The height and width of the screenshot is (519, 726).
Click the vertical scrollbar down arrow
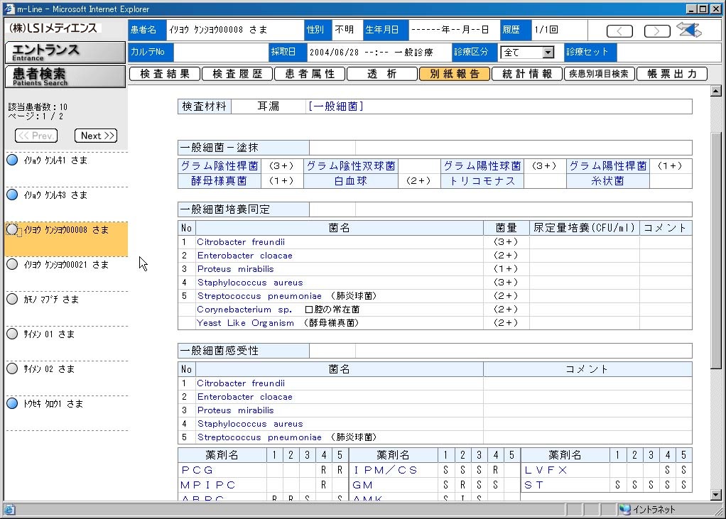click(716, 495)
